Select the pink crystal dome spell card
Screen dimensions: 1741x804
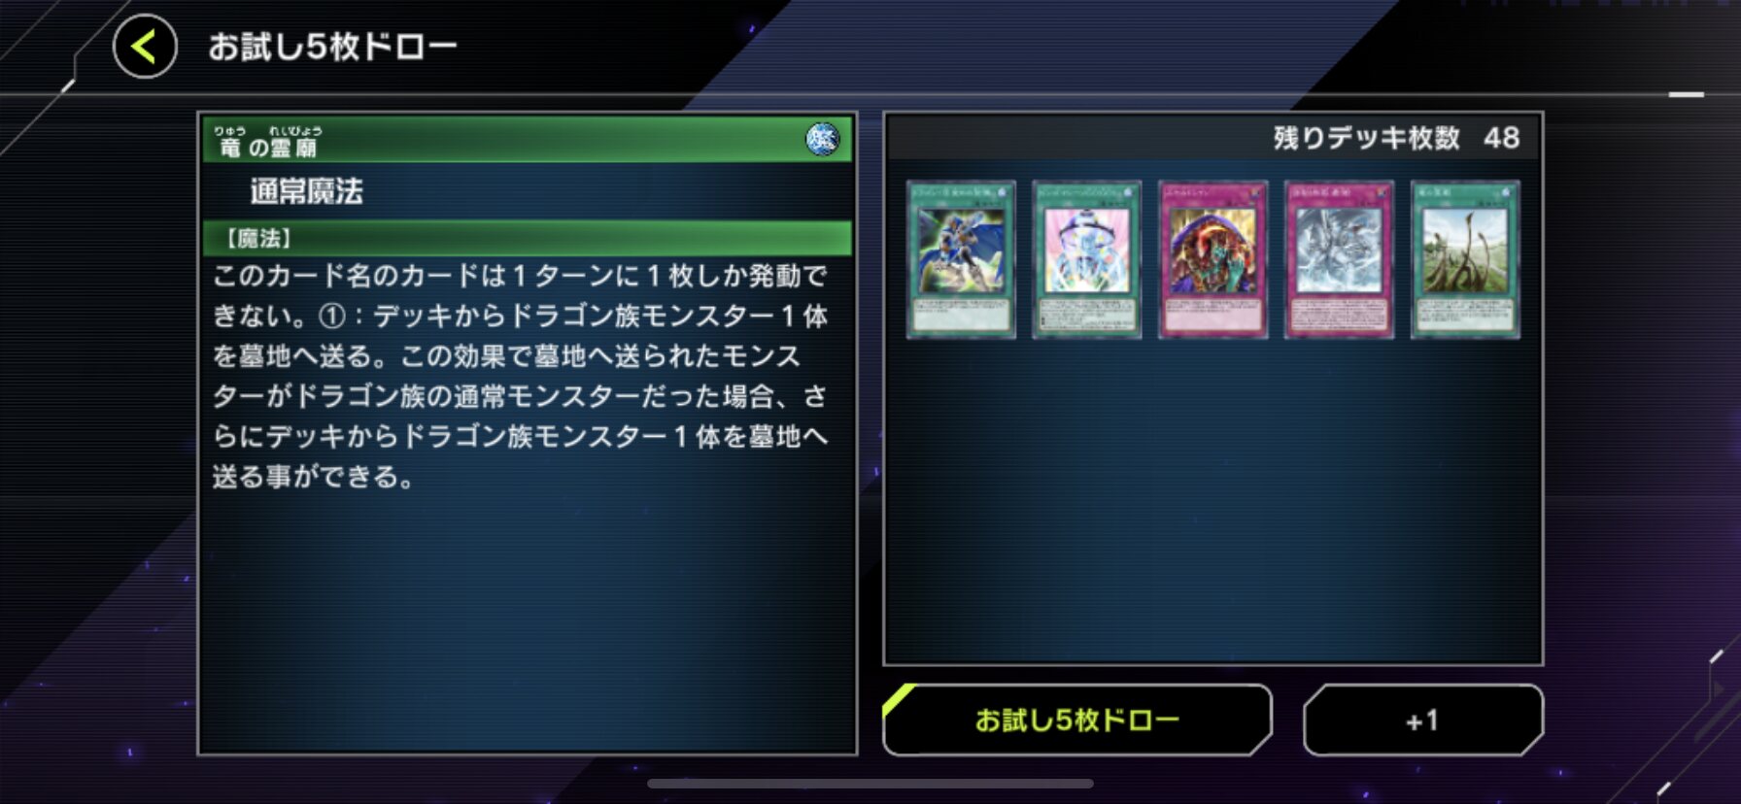pos(1087,259)
